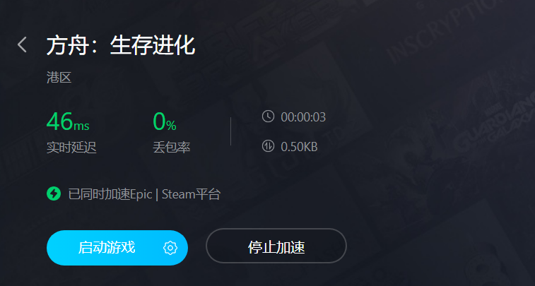Click the 丢包率 label
The width and height of the screenshot is (535, 286).
[x=171, y=148]
